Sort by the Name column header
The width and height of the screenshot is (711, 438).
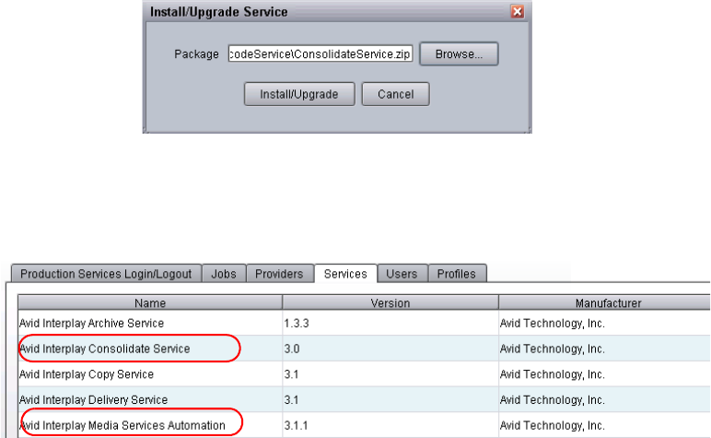tap(150, 302)
